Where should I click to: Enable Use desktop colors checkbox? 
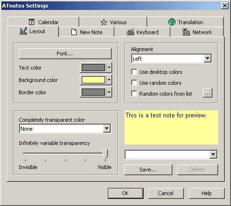click(134, 72)
